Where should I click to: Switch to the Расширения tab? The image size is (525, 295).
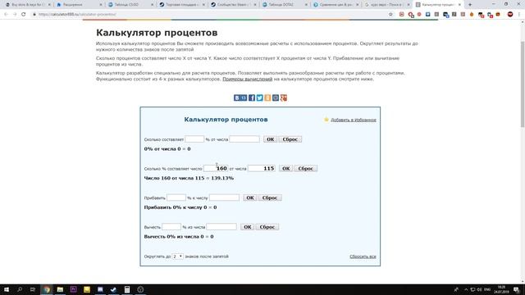tap(79, 5)
